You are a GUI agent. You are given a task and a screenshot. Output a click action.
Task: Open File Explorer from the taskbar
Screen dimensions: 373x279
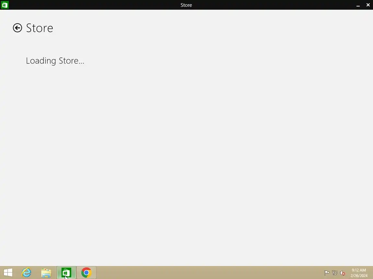click(x=46, y=273)
